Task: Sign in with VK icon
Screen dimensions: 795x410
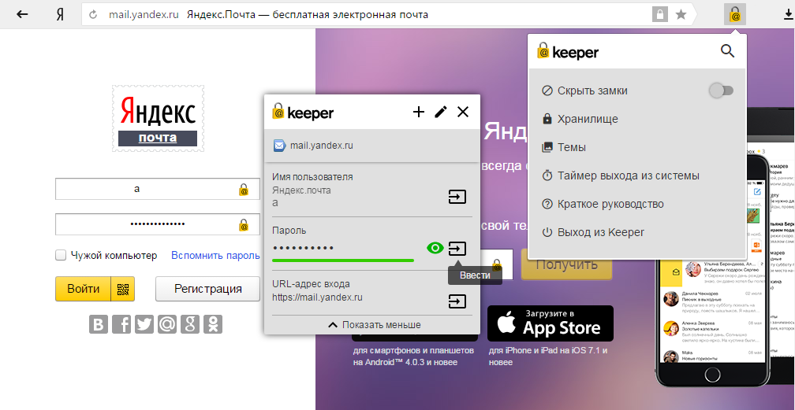Action: click(x=99, y=324)
